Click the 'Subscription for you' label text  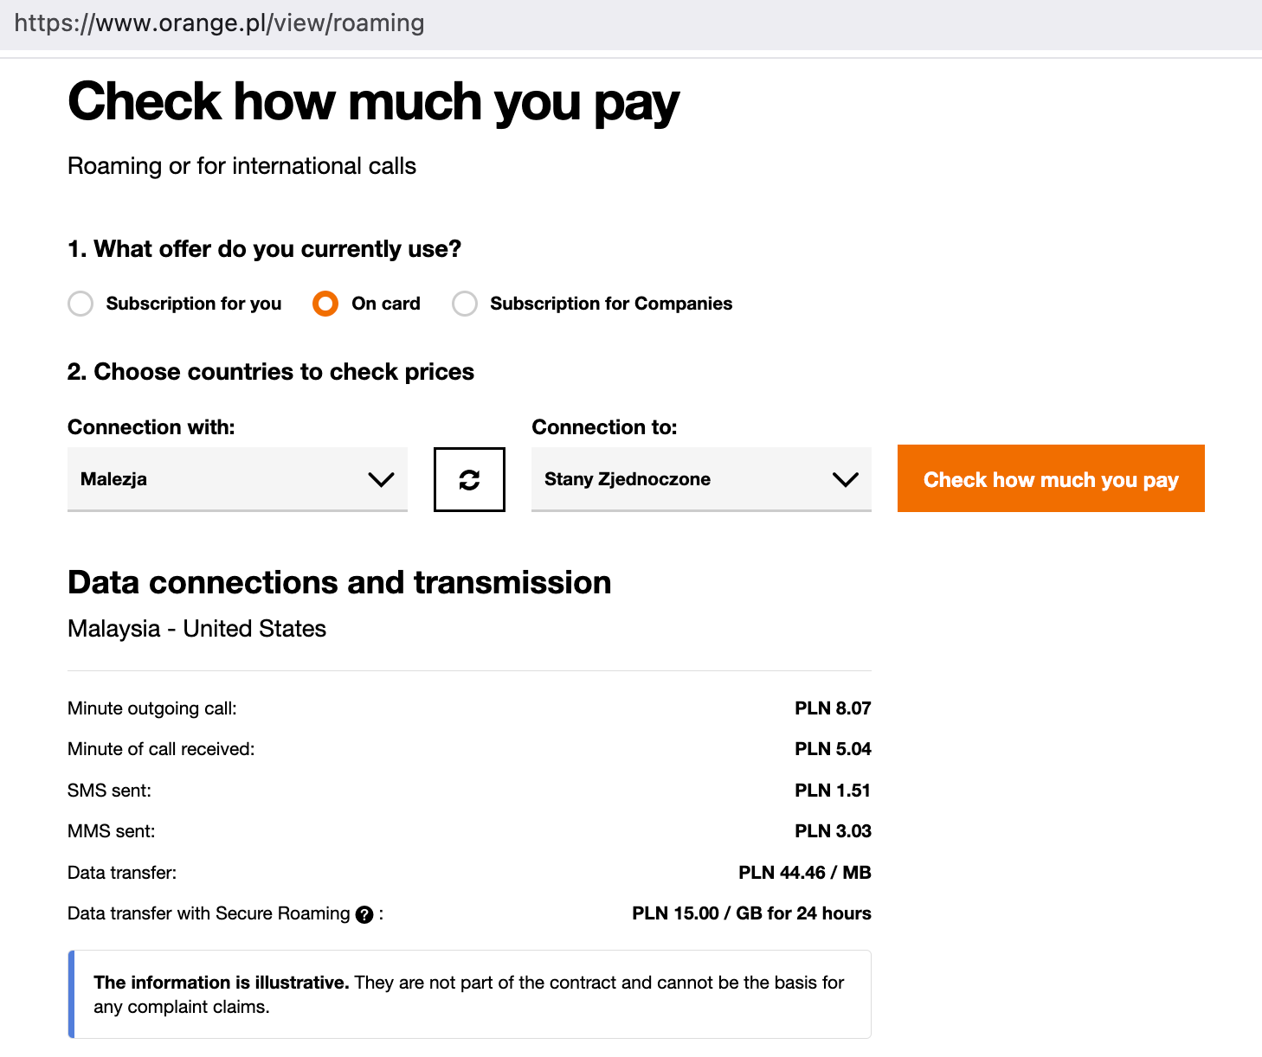(194, 304)
